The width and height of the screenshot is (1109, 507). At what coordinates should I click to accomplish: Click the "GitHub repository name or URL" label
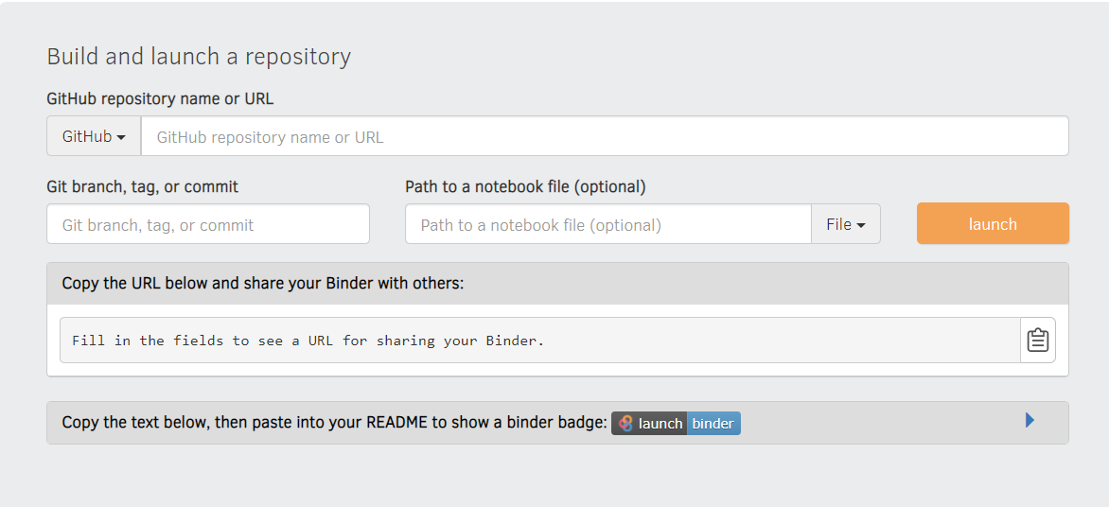tap(160, 99)
